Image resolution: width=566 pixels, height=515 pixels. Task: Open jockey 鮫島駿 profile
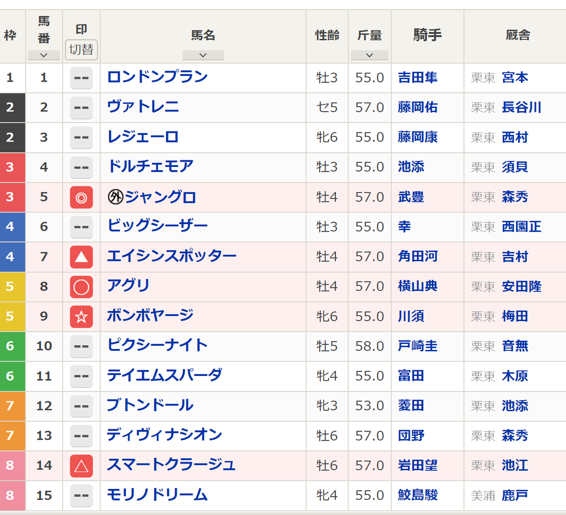418,495
